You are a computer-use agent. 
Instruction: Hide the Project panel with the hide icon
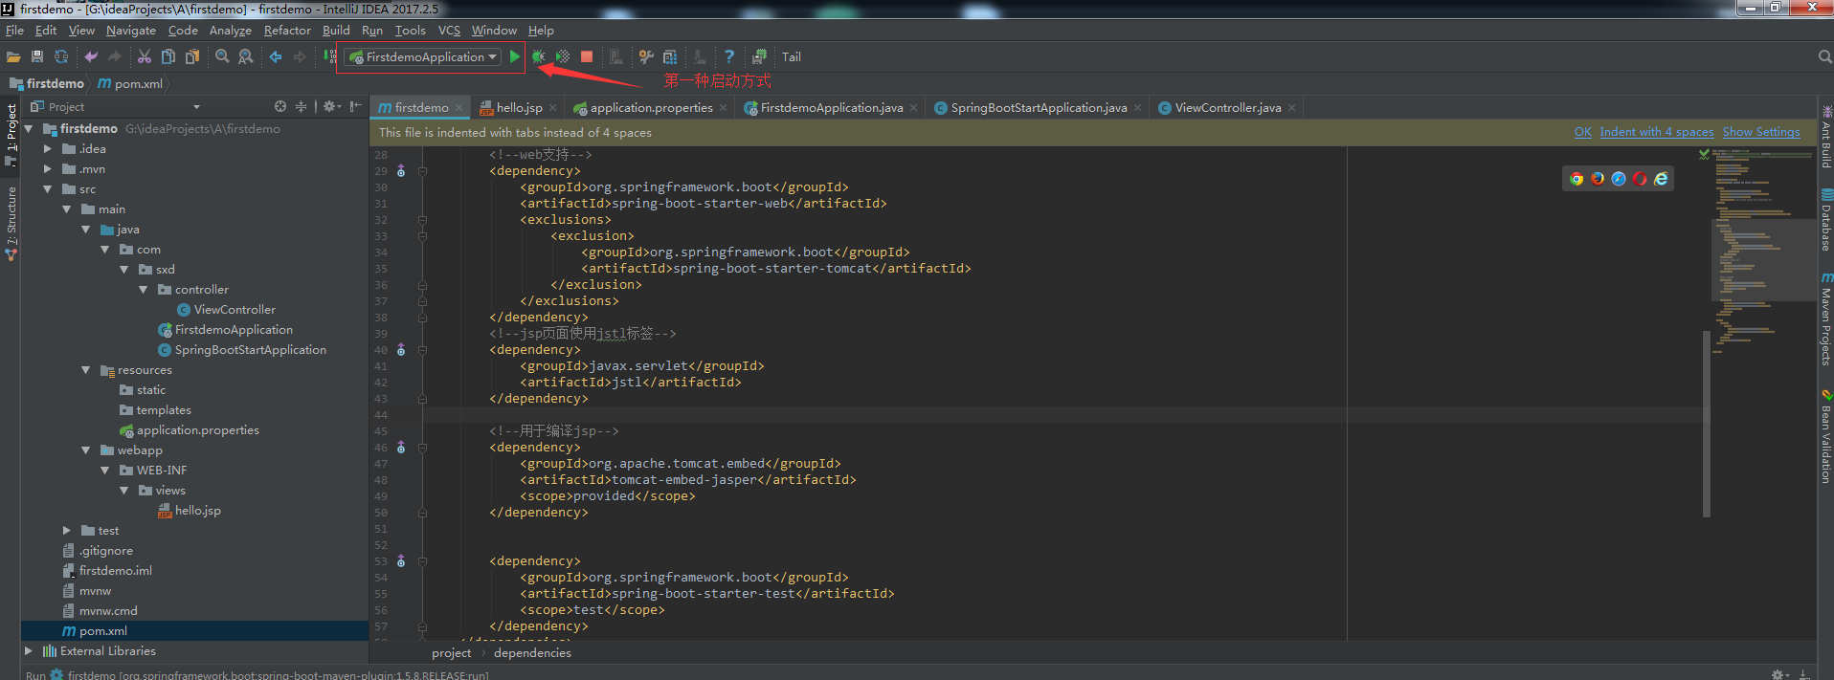(355, 107)
